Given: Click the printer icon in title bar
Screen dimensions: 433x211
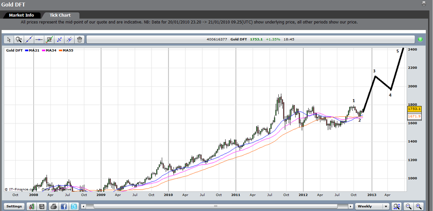Looking at the screenshot, I should pyautogui.click(x=424, y=4).
